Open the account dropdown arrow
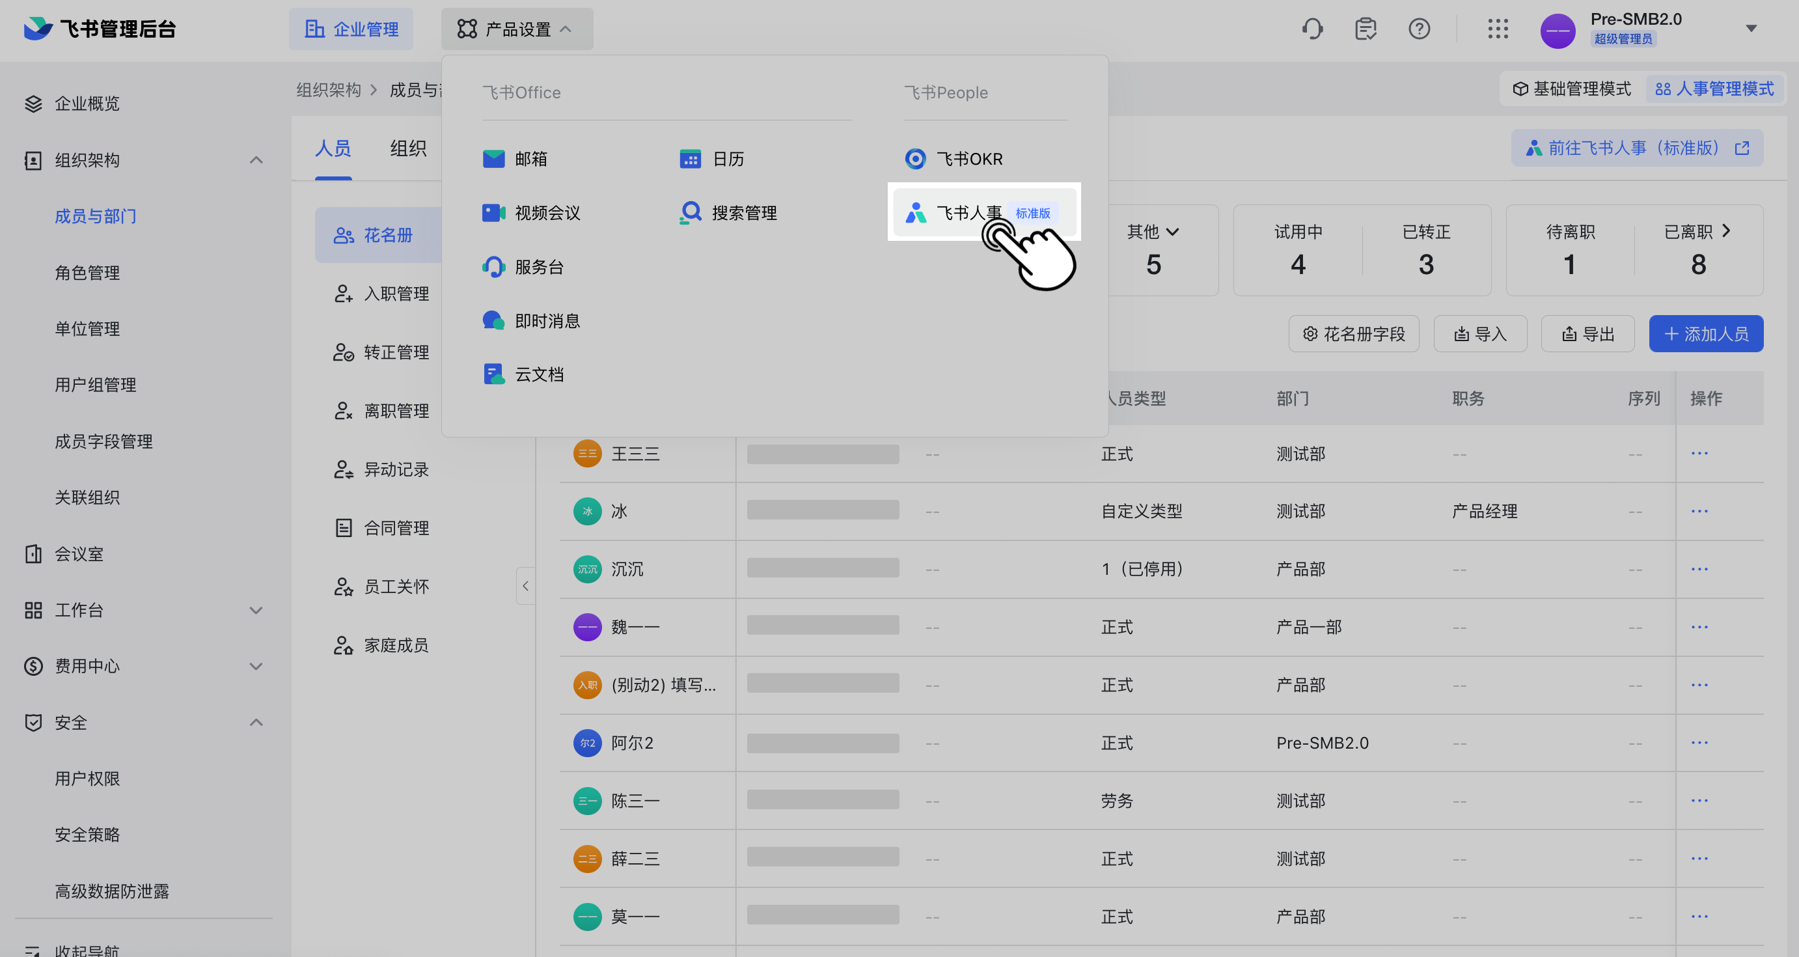This screenshot has width=1799, height=957. pyautogui.click(x=1751, y=29)
